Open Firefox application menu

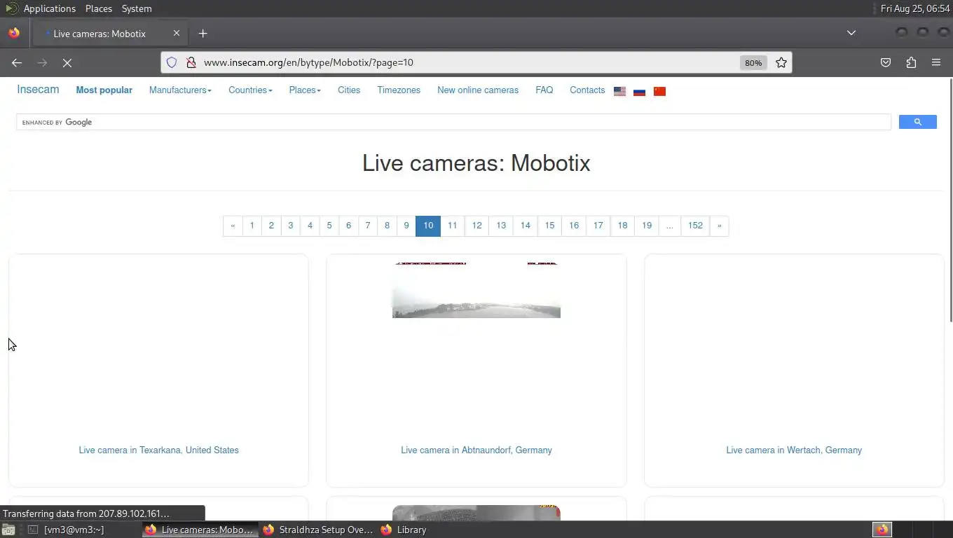(936, 62)
